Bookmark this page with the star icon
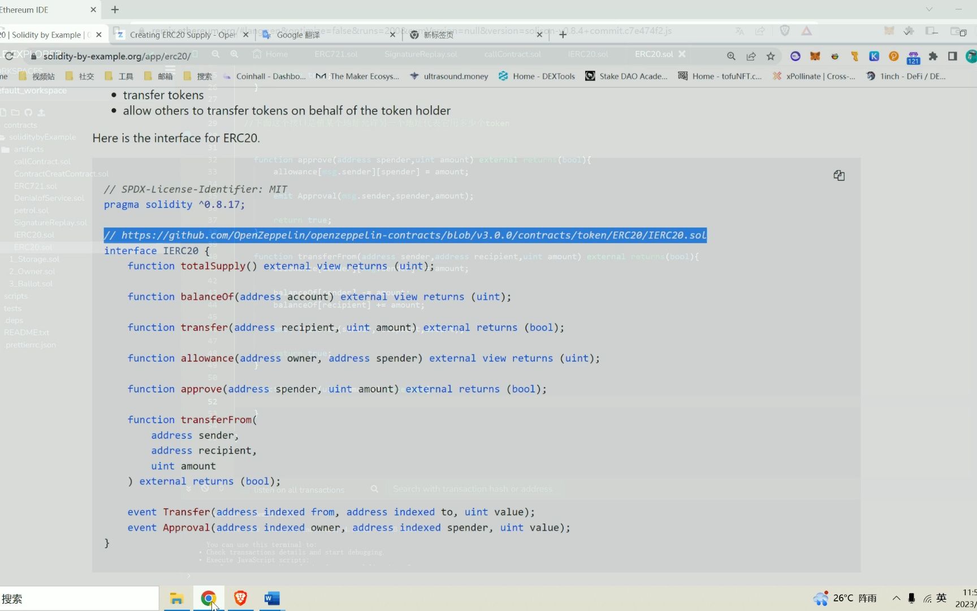The image size is (977, 611). coord(771,56)
